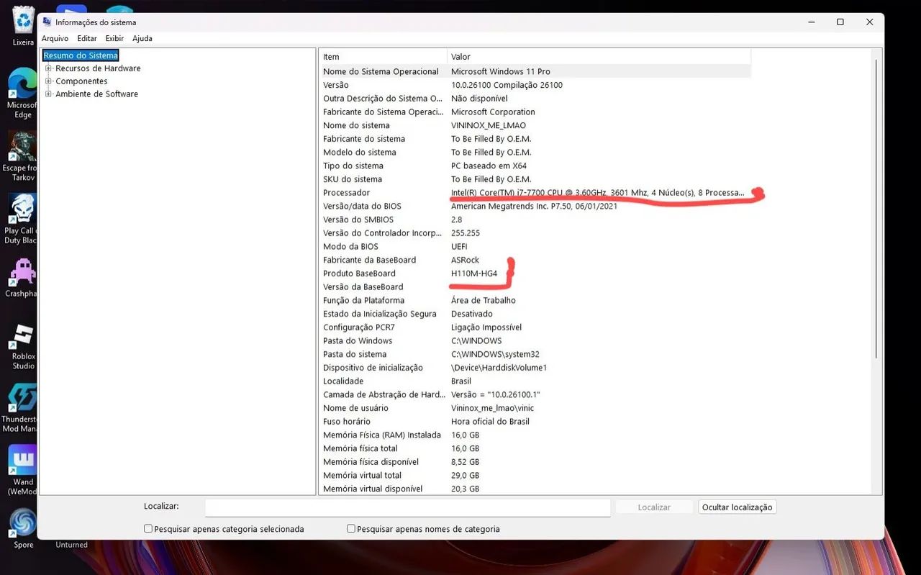Launch Call of Duty Black Ops shortcut
Screen dimensions: 921x575
[x=23, y=219]
